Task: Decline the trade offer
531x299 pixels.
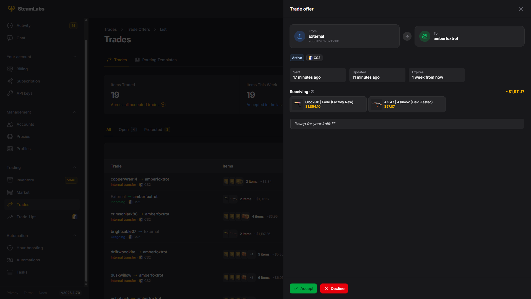Action: point(334,288)
